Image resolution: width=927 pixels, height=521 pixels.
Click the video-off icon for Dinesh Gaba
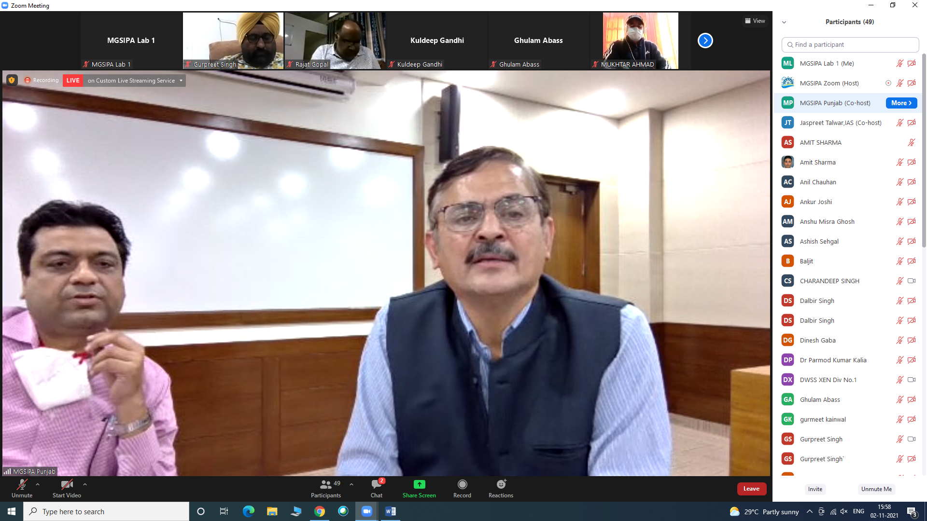click(912, 340)
